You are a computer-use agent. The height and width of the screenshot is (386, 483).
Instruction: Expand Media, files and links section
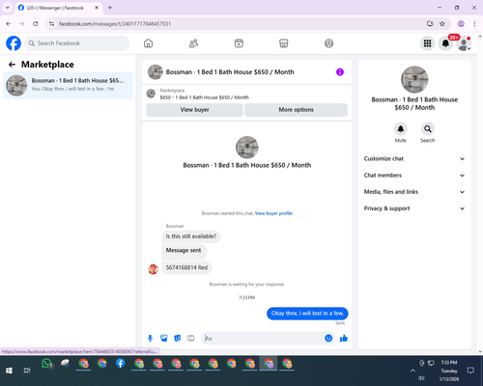414,192
